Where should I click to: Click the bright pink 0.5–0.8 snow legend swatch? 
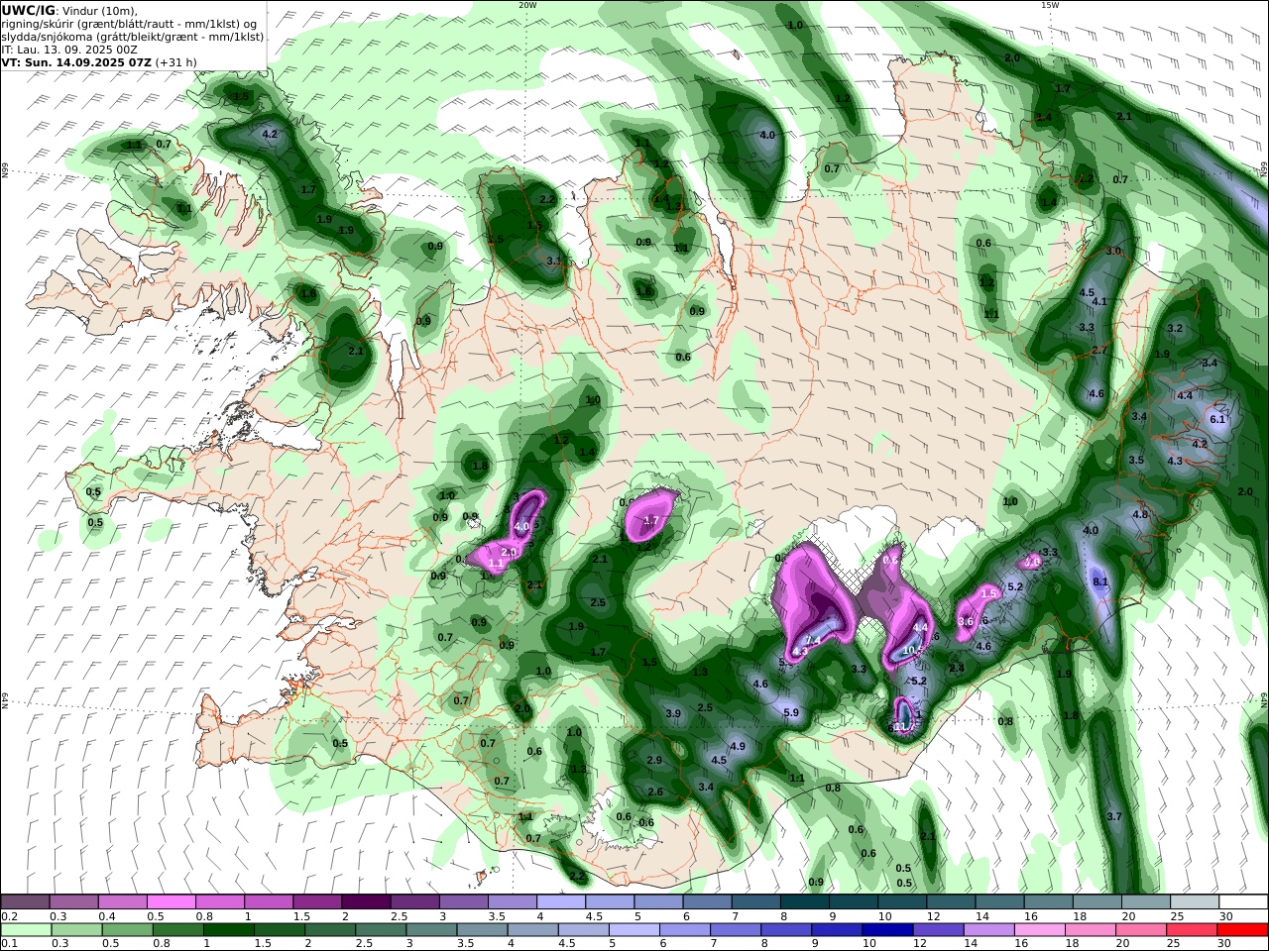[x=171, y=902]
